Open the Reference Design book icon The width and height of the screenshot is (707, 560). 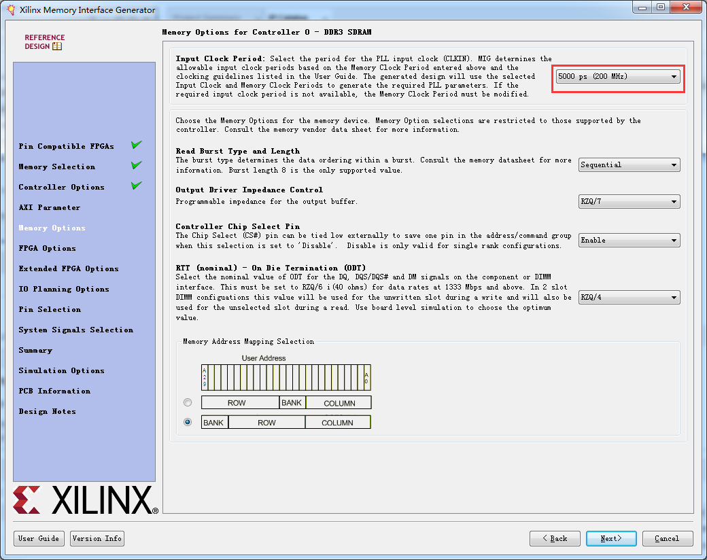pos(57,46)
